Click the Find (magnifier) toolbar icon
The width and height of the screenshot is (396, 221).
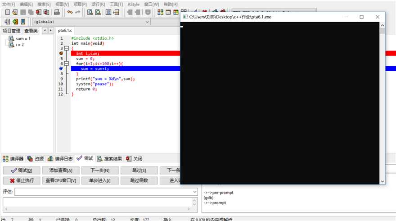coord(90,12)
